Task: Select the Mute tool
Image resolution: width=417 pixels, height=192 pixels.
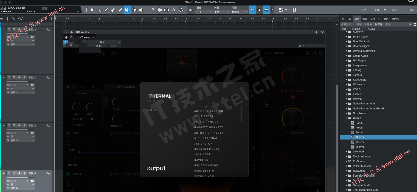Action: tap(127, 10)
